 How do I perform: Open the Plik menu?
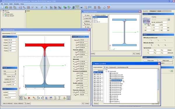pos(2,4)
